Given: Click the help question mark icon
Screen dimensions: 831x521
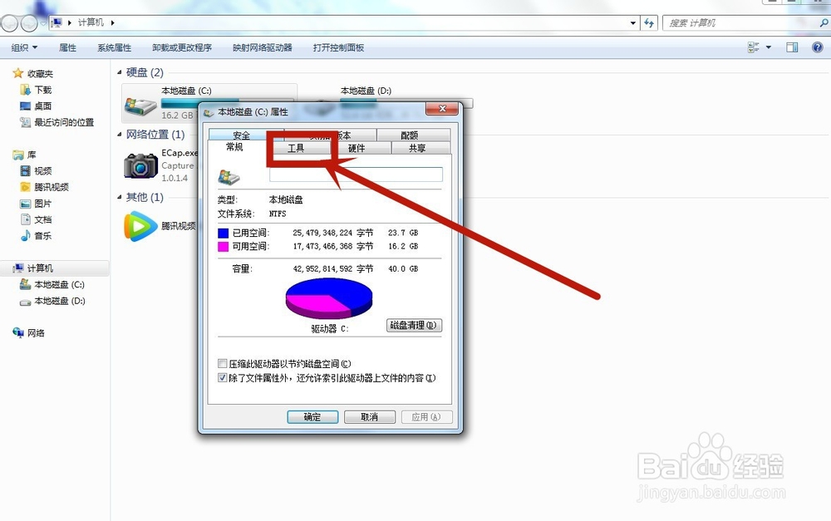Looking at the screenshot, I should [x=818, y=47].
